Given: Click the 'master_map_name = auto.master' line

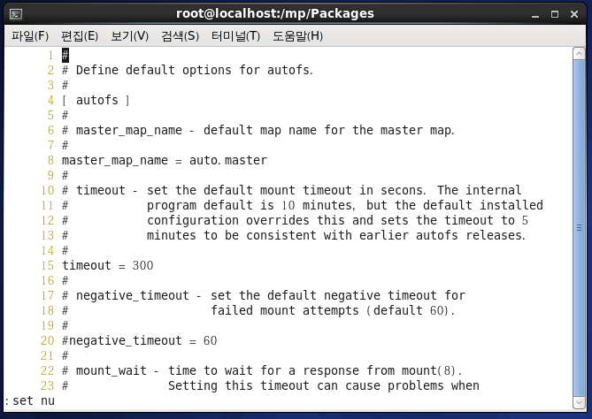Looking at the screenshot, I should click(165, 160).
